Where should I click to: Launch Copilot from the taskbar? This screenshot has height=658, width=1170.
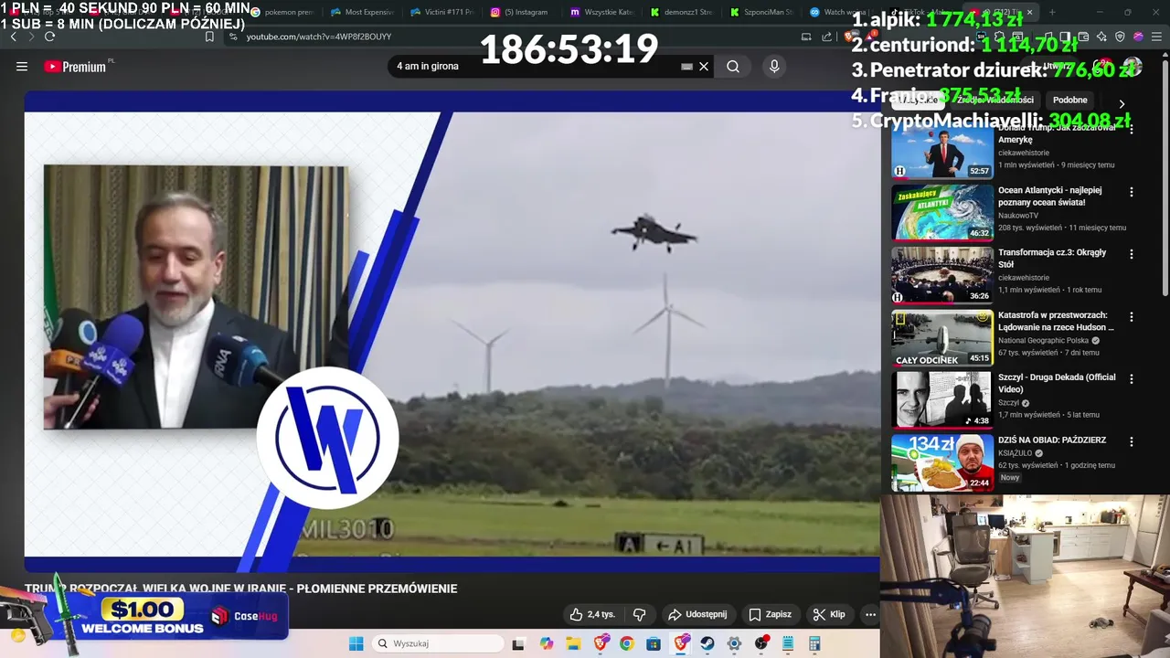pyautogui.click(x=547, y=643)
